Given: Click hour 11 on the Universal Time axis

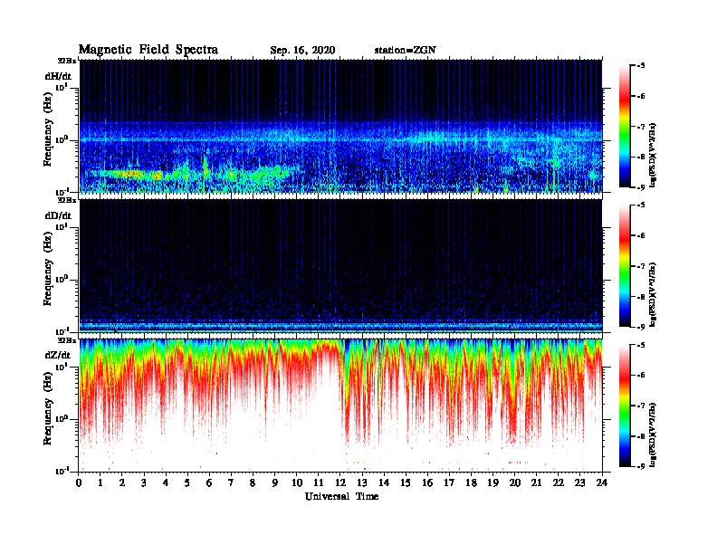Looking at the screenshot, I should [319, 482].
